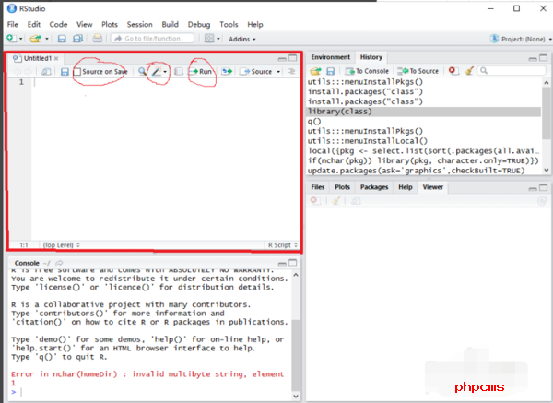Viewport: 553px width, 403px height.
Task: Switch to the Environment tab
Action: 331,57
